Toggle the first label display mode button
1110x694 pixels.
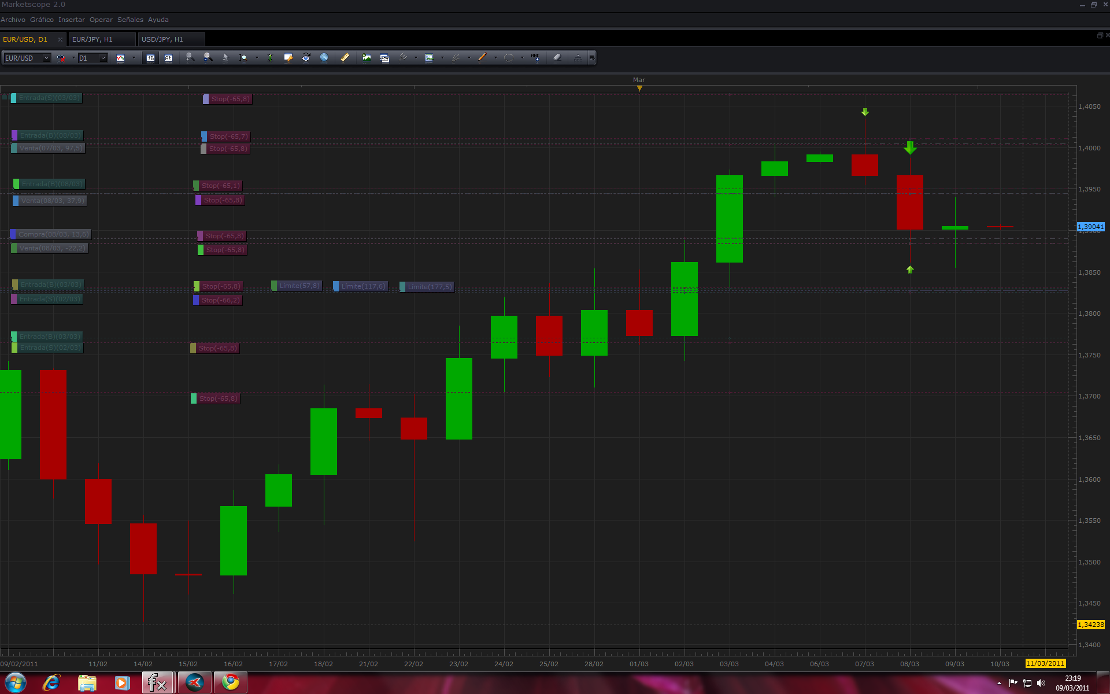coord(150,58)
